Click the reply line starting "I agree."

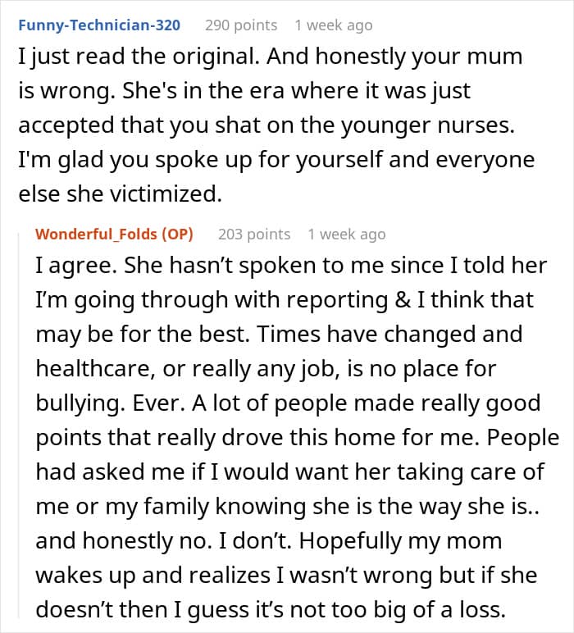pos(291,266)
